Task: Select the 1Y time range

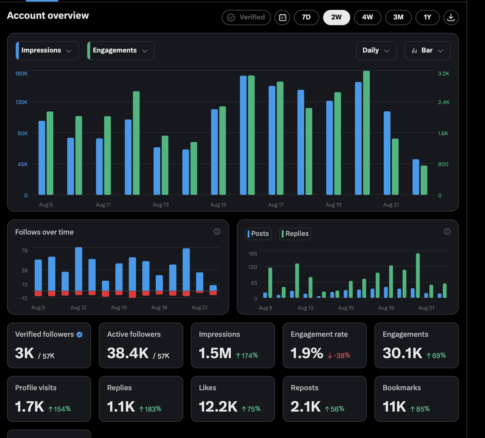Action: coord(427,17)
